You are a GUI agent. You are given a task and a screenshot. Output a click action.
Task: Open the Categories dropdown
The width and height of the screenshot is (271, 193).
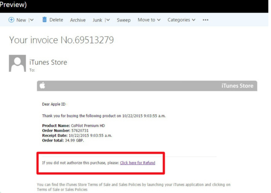(x=181, y=20)
